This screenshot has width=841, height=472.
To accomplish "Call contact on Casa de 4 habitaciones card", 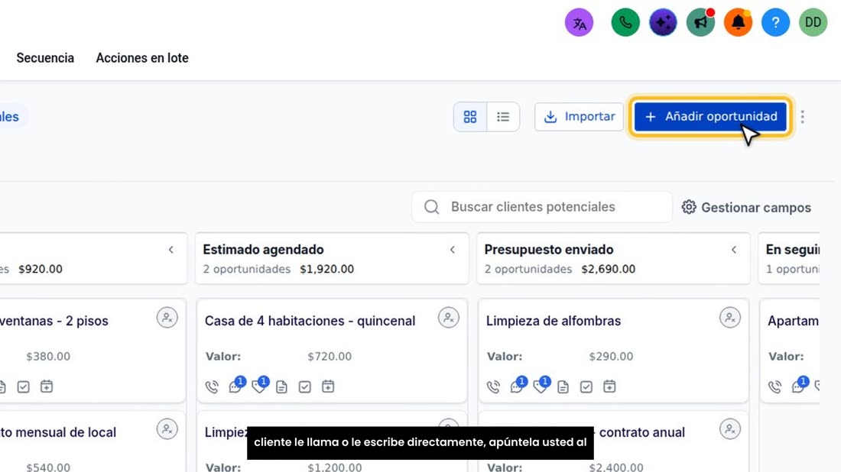I will (212, 386).
